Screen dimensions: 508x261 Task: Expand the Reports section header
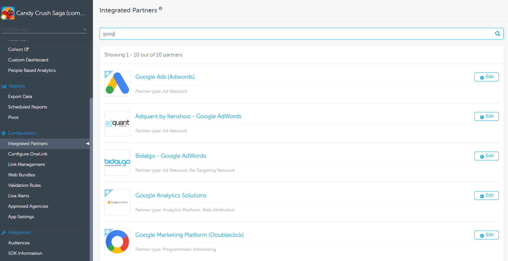17,86
